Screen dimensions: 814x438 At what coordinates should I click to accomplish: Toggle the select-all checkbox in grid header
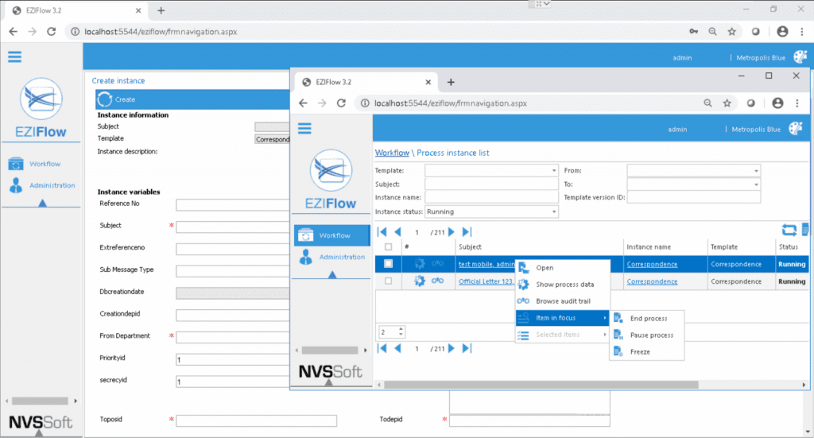click(x=388, y=247)
